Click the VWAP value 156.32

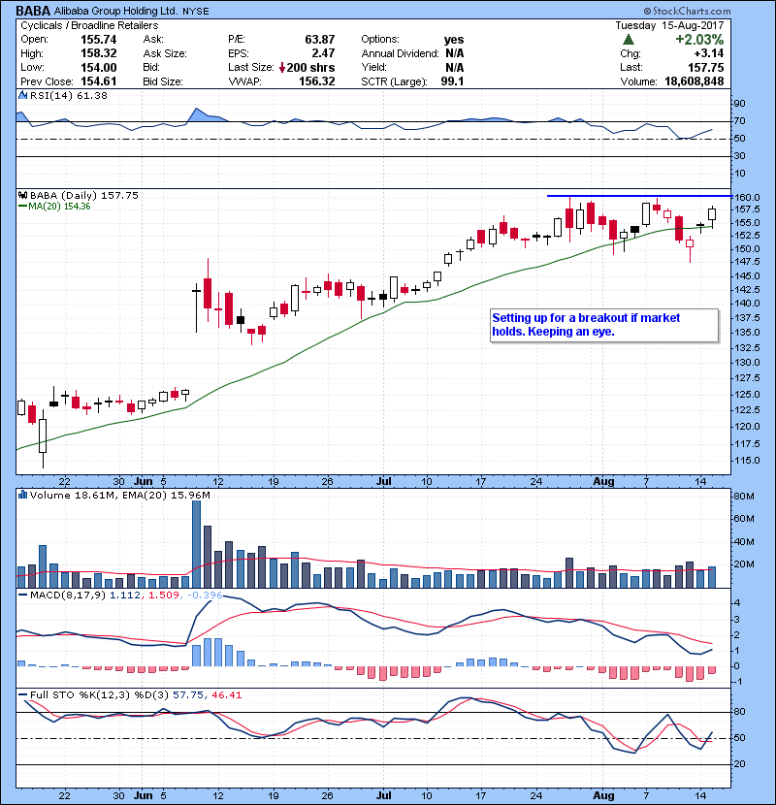(317, 81)
